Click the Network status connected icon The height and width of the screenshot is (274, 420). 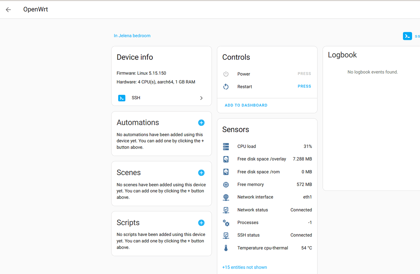coord(226,210)
